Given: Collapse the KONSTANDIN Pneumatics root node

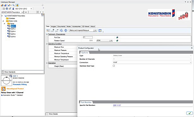Looking at the screenshot, I should click(x=2, y=16).
